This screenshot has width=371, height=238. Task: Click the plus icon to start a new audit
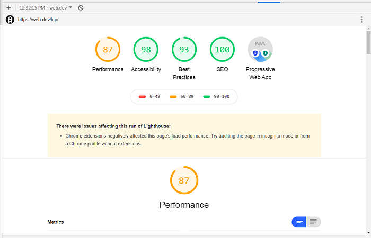tap(8, 8)
